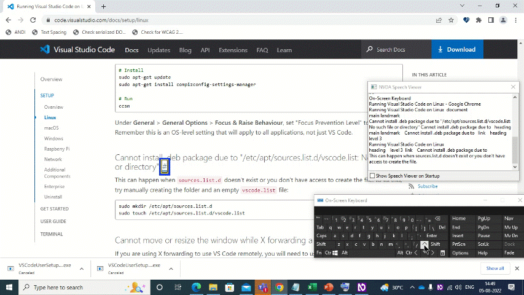Toggle the Nav key on On-Screen Keyboard
The height and width of the screenshot is (295, 524).
click(509, 218)
